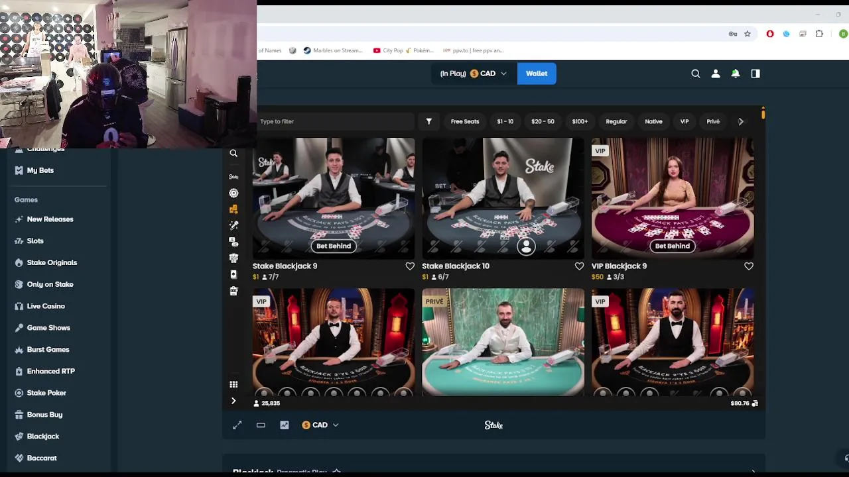Open the notifications bell

(x=736, y=74)
